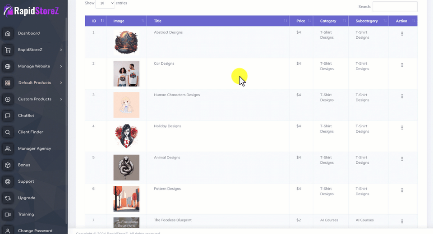Open action menu for The Faceless Blueprint
The image size is (433, 234).
[x=402, y=221]
